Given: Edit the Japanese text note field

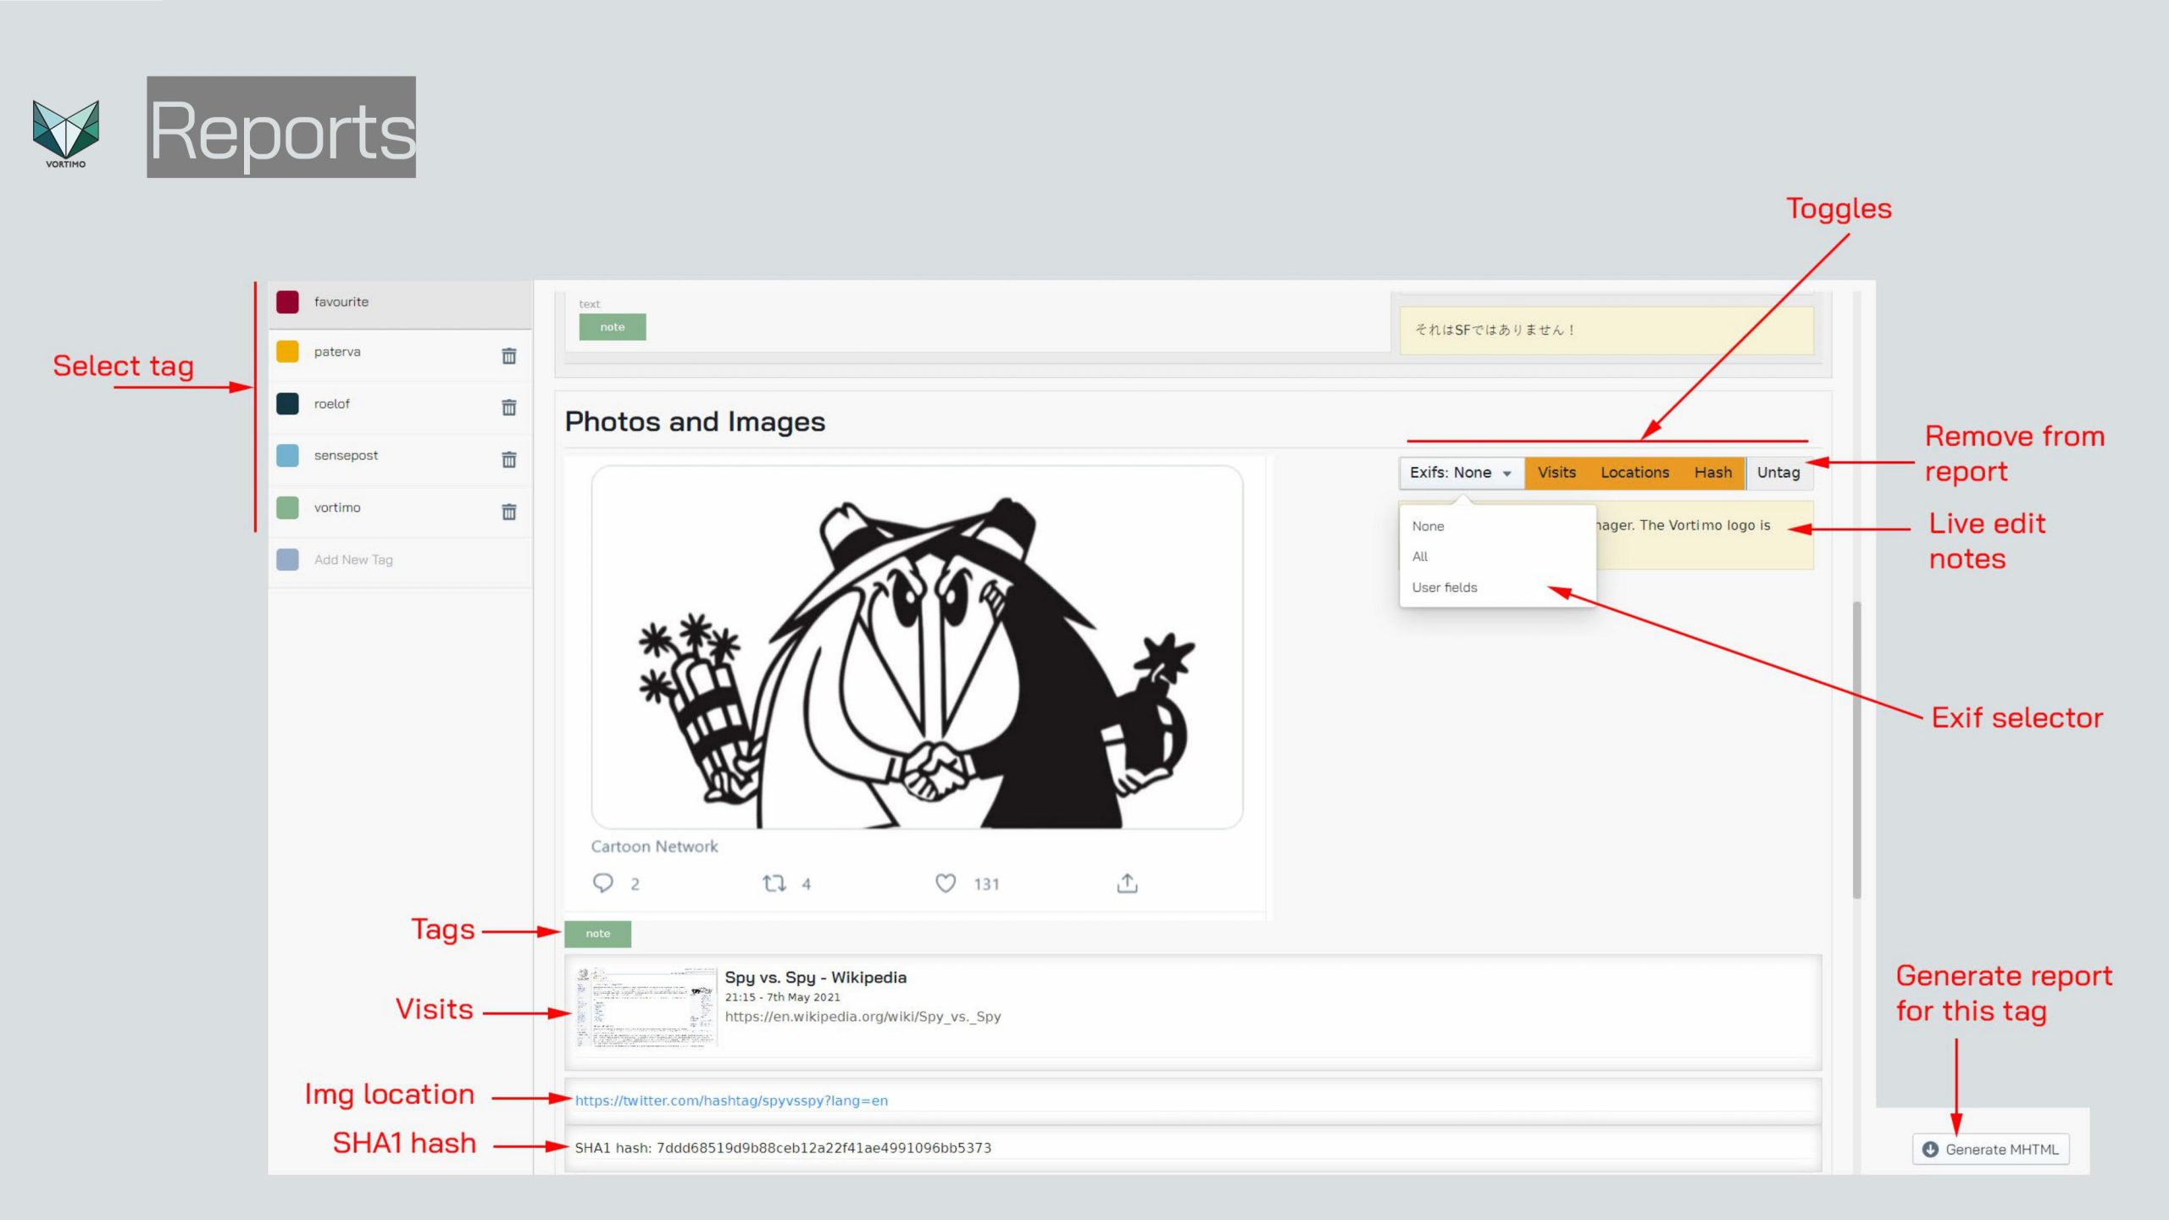Looking at the screenshot, I should (x=1606, y=330).
